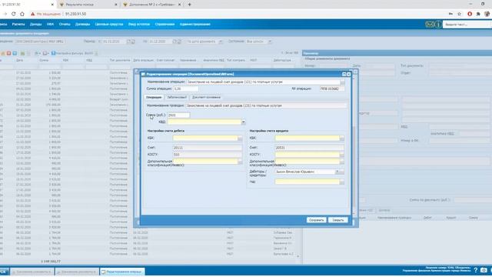Click the № операции field

[x=331, y=89]
